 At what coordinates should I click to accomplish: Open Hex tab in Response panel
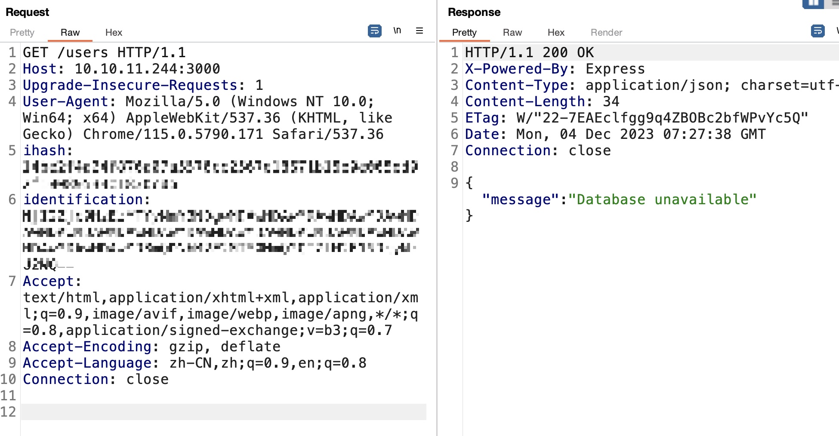556,32
